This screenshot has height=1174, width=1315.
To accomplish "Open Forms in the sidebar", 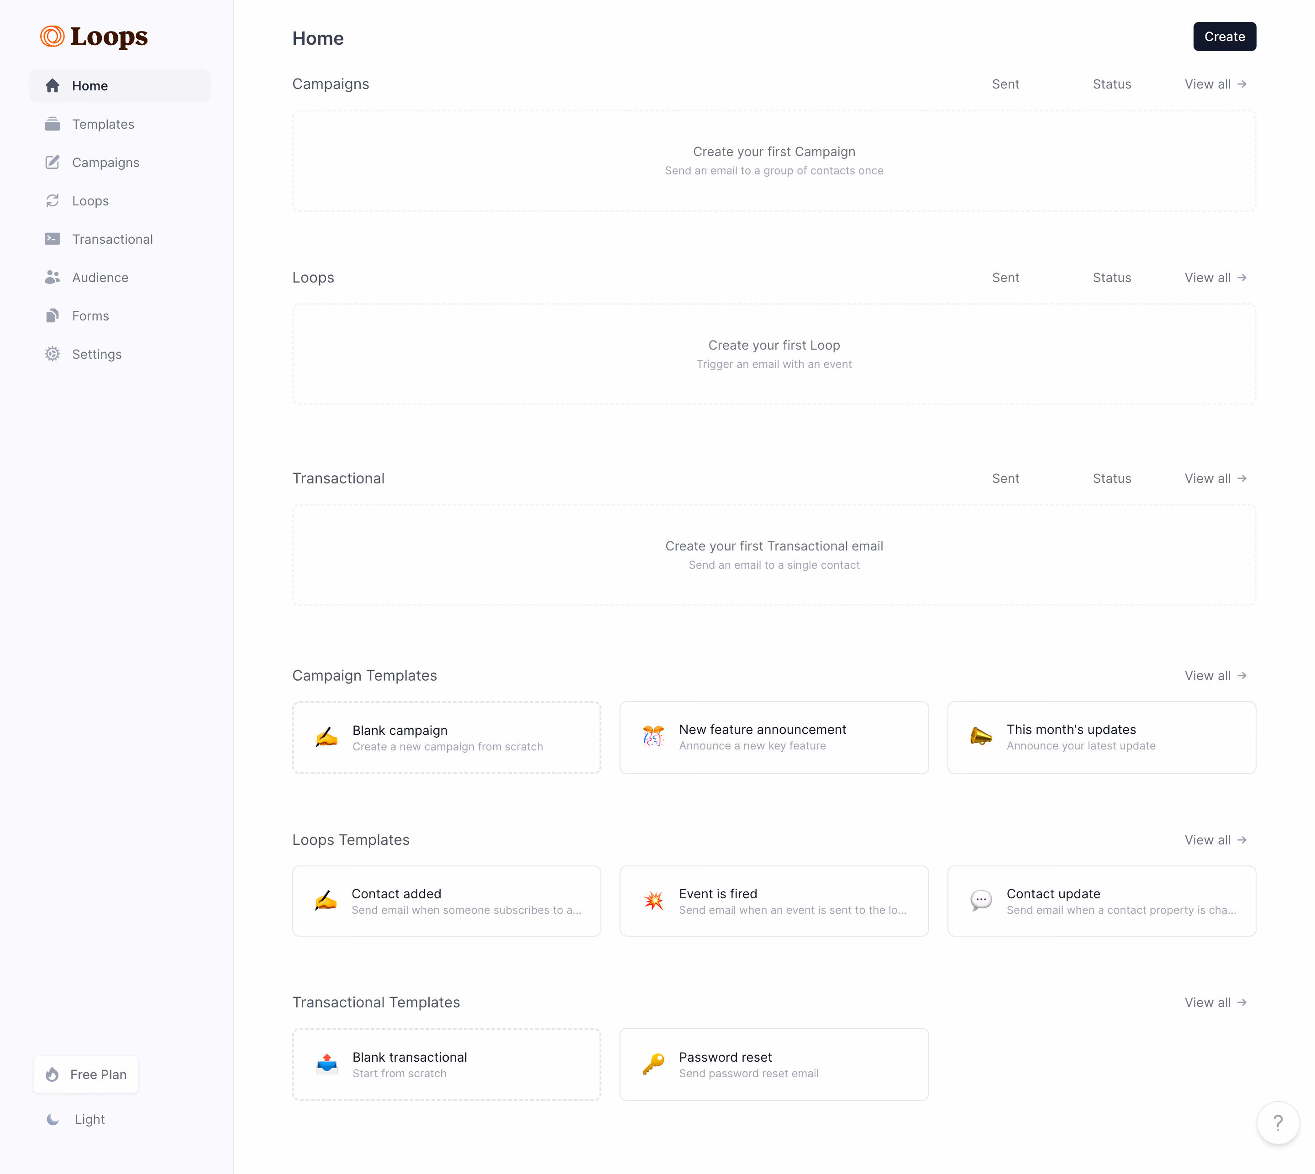I will click(x=120, y=315).
